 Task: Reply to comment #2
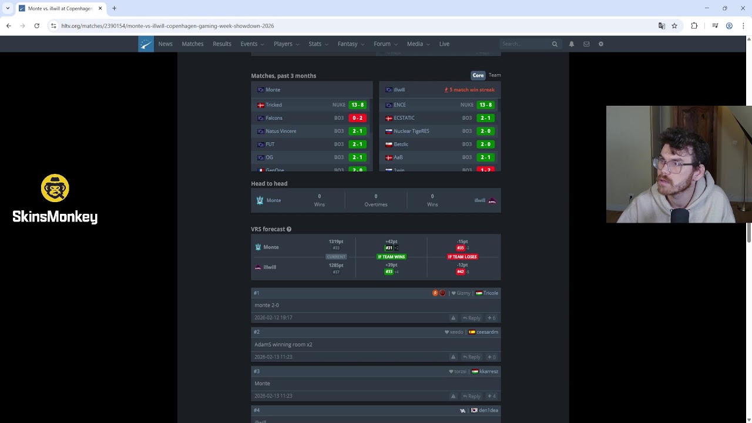coord(472,357)
